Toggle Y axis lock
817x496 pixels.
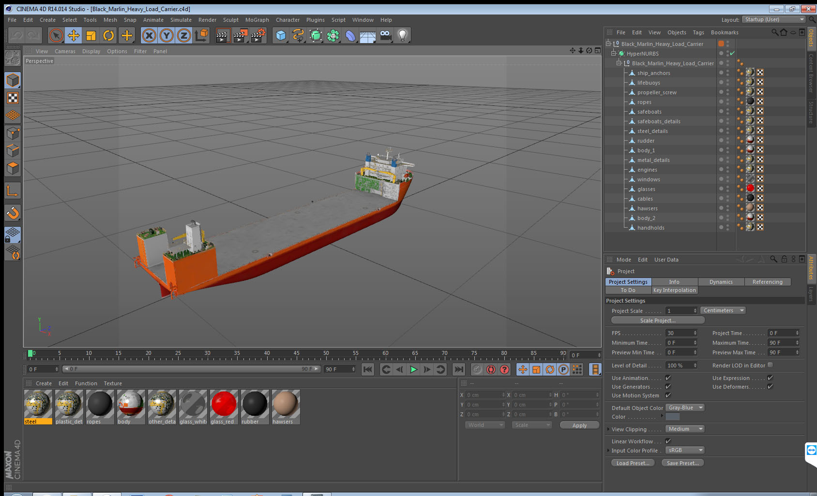(x=166, y=35)
